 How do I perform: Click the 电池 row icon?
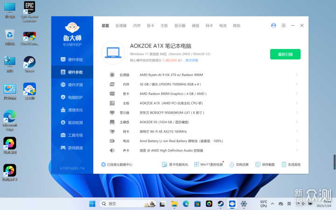(x=112, y=141)
